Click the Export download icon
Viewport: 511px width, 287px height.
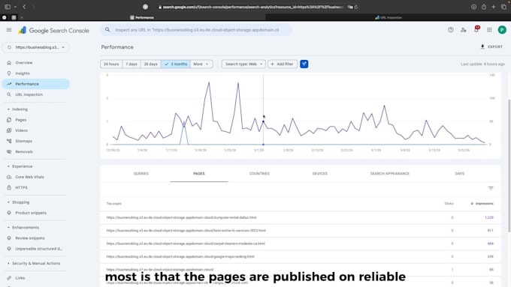click(x=482, y=46)
